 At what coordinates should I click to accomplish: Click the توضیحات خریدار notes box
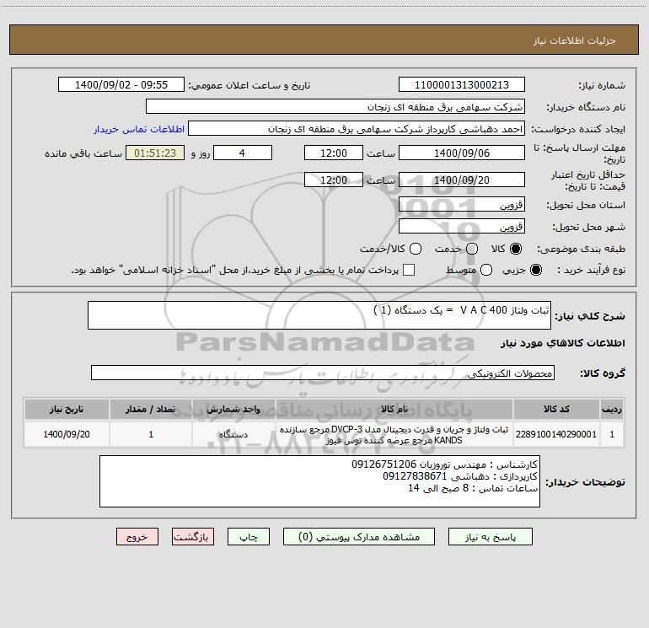(319, 481)
